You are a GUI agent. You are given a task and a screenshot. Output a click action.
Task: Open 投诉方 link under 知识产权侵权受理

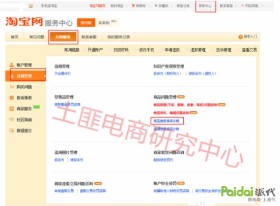point(167,74)
